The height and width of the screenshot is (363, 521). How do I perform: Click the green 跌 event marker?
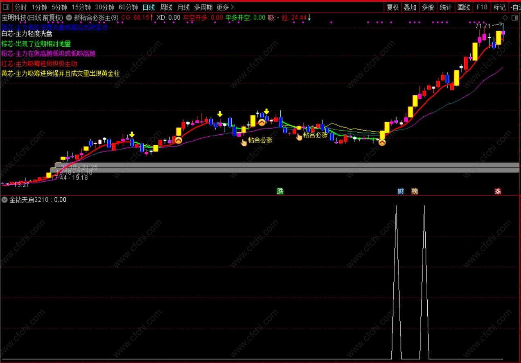click(x=280, y=191)
